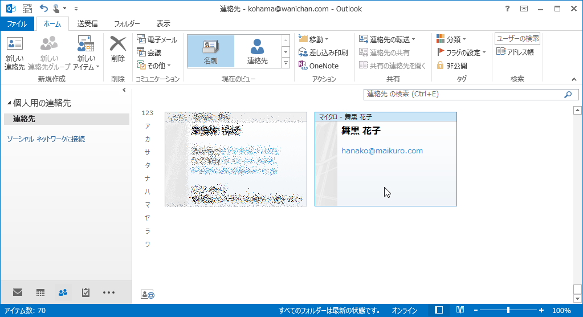Select the 連絡先 folder
The image size is (583, 317).
67,119
